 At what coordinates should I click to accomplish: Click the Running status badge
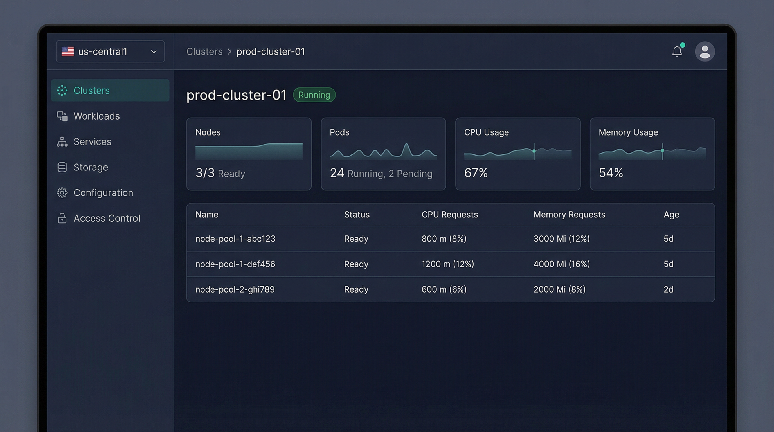tap(314, 95)
